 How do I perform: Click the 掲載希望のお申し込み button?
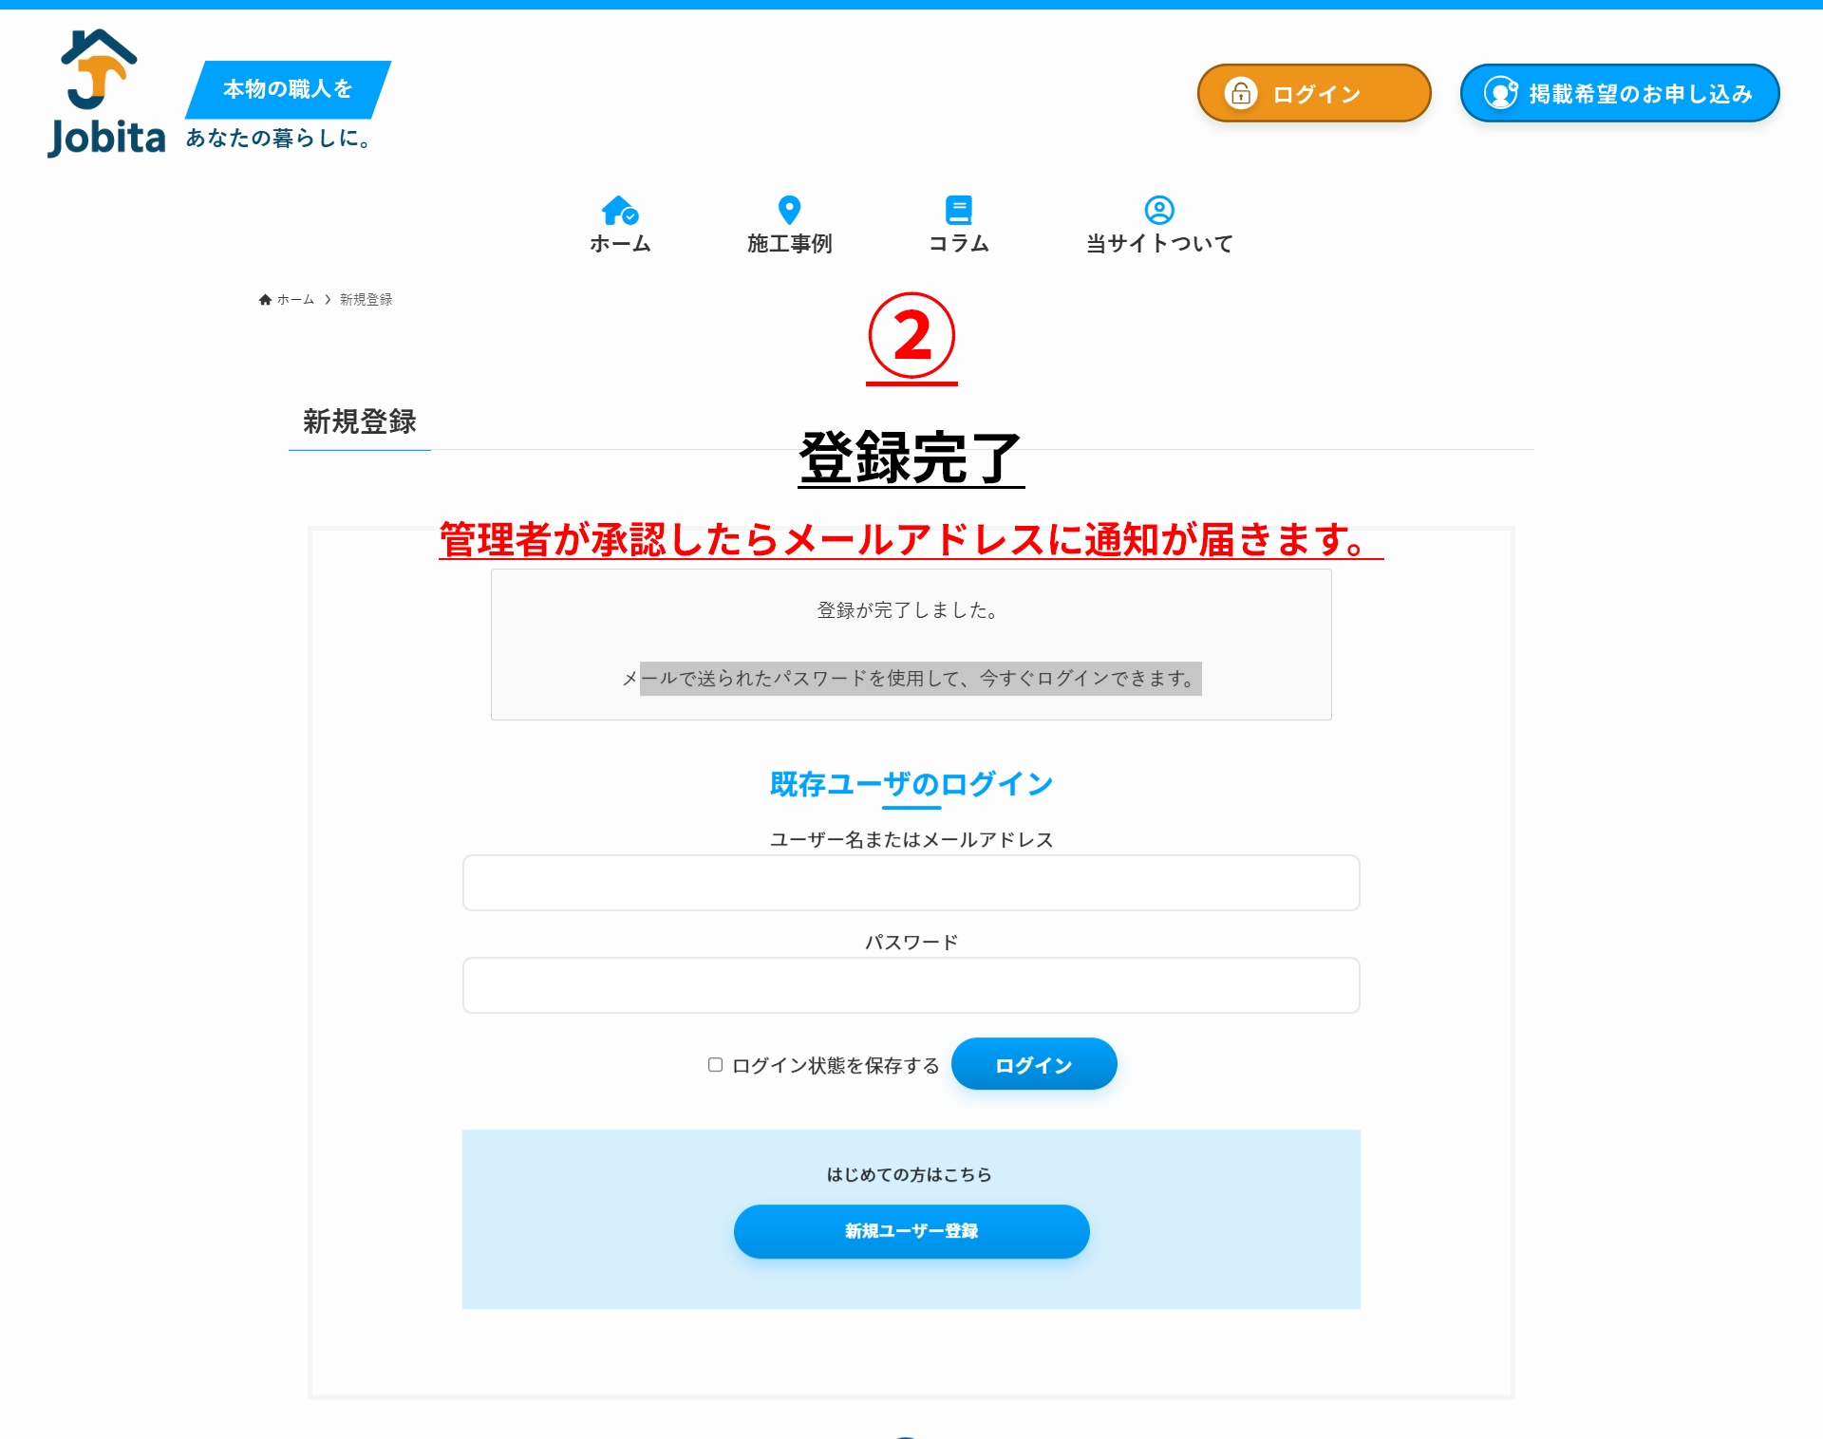1620,93
